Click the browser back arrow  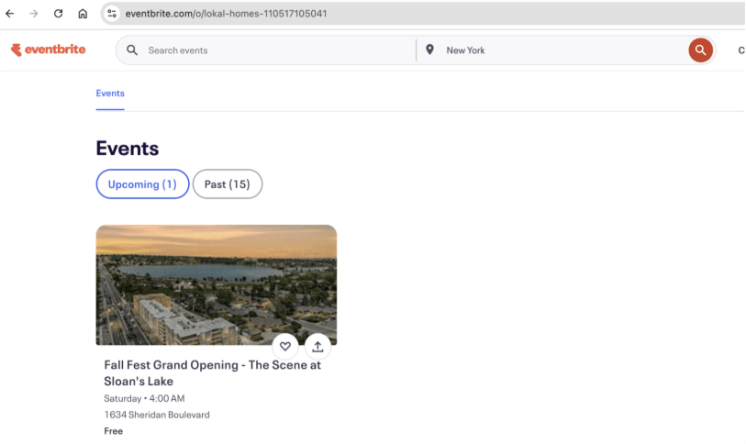(10, 14)
